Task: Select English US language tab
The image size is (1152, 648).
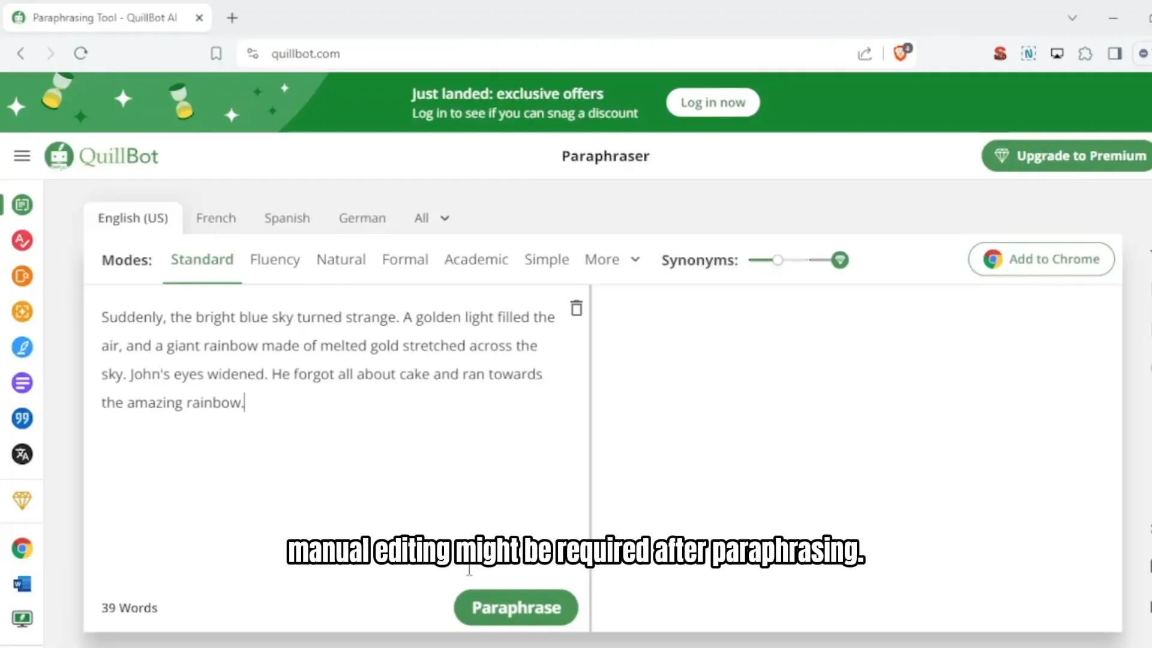Action: click(133, 218)
